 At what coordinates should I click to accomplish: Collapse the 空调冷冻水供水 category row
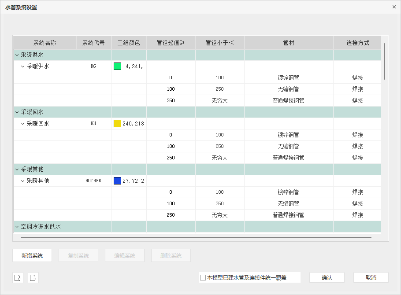coord(17,227)
